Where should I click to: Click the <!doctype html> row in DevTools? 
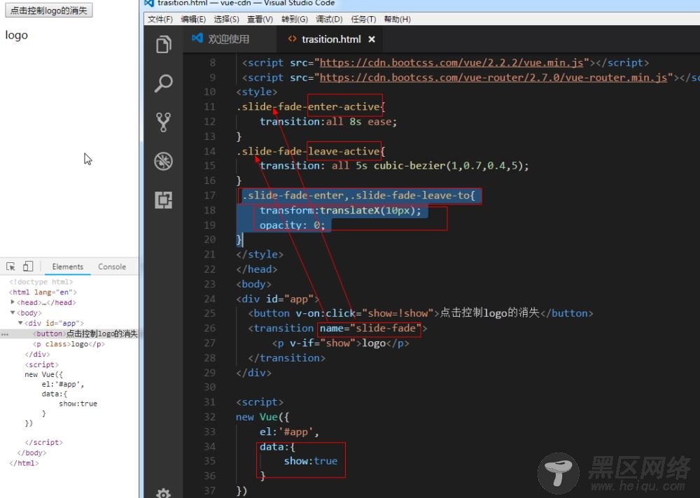(41, 282)
